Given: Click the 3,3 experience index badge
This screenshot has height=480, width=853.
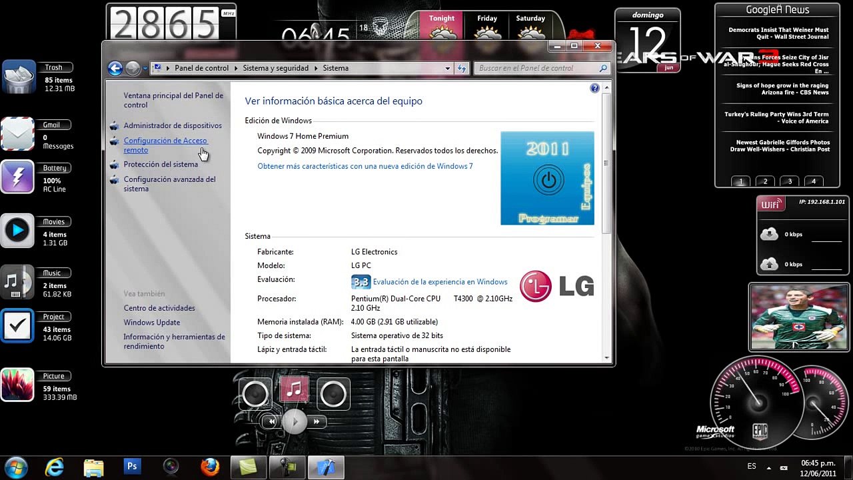Looking at the screenshot, I should pyautogui.click(x=361, y=282).
